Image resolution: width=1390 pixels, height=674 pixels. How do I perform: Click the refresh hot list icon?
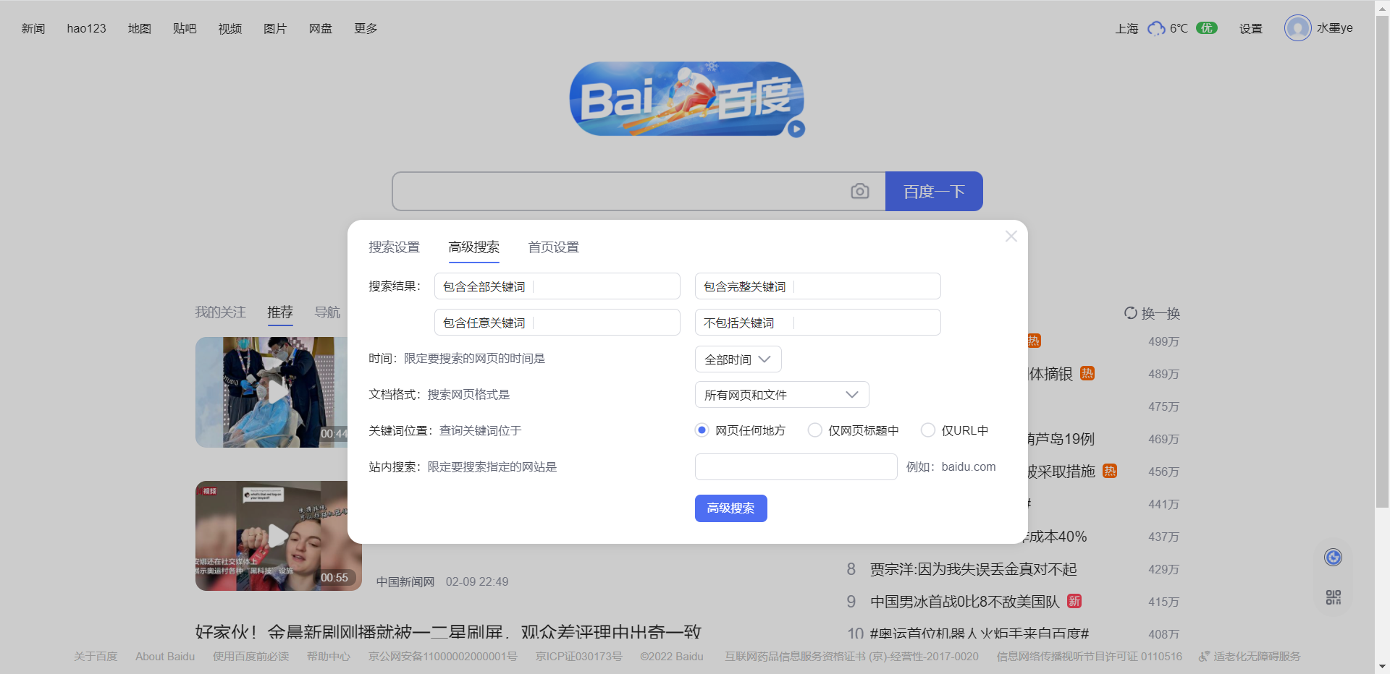pos(1130,313)
